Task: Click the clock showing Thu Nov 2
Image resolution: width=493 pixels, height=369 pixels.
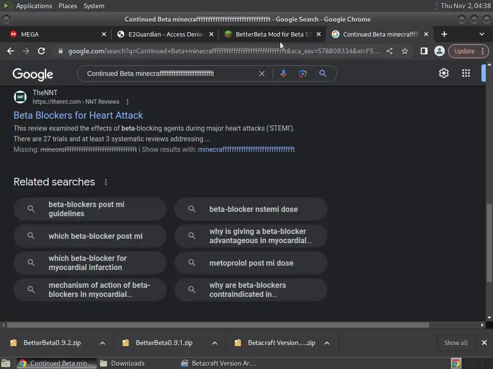Action: click(x=466, y=6)
